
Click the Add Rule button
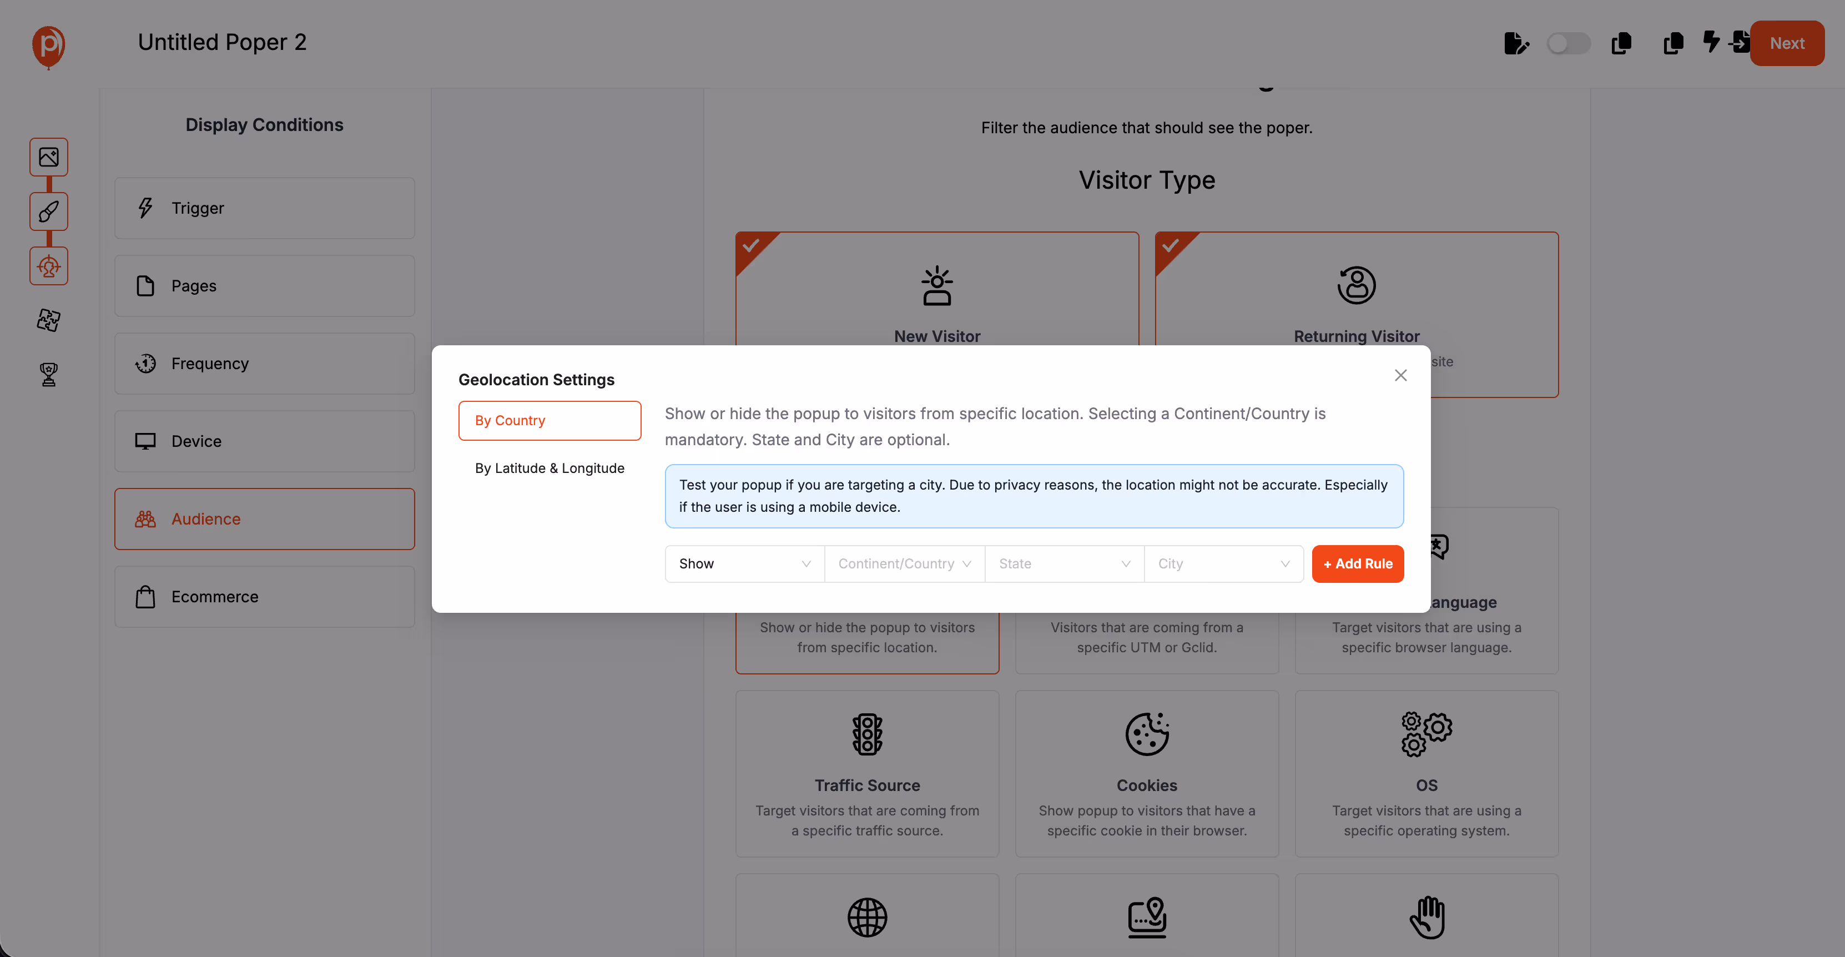(x=1357, y=564)
